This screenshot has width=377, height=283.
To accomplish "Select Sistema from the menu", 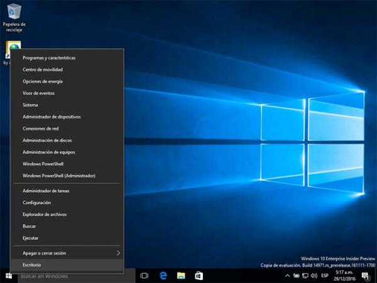I will pyautogui.click(x=67, y=105).
